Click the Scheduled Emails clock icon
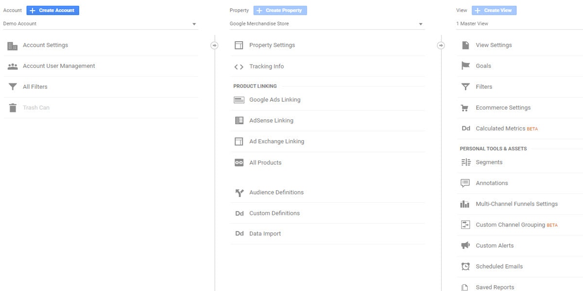Screen dimensions: 583x291 tap(465, 267)
